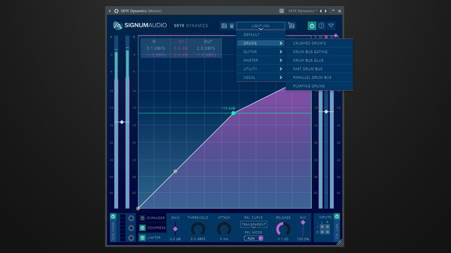Image resolution: width=451 pixels, height=253 pixels.
Task: Click the teal -15.5dB curve node
Action: (233, 113)
